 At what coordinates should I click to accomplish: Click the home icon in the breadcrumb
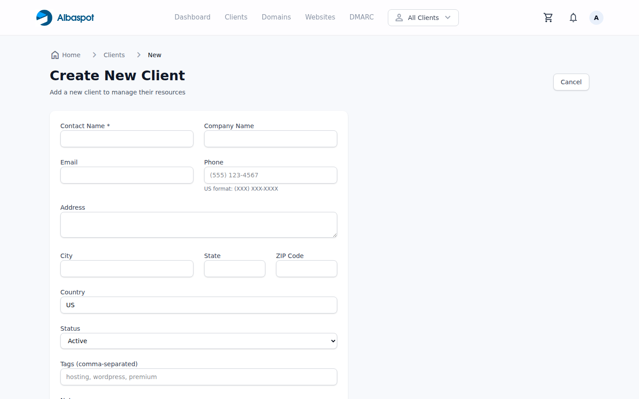[54, 55]
